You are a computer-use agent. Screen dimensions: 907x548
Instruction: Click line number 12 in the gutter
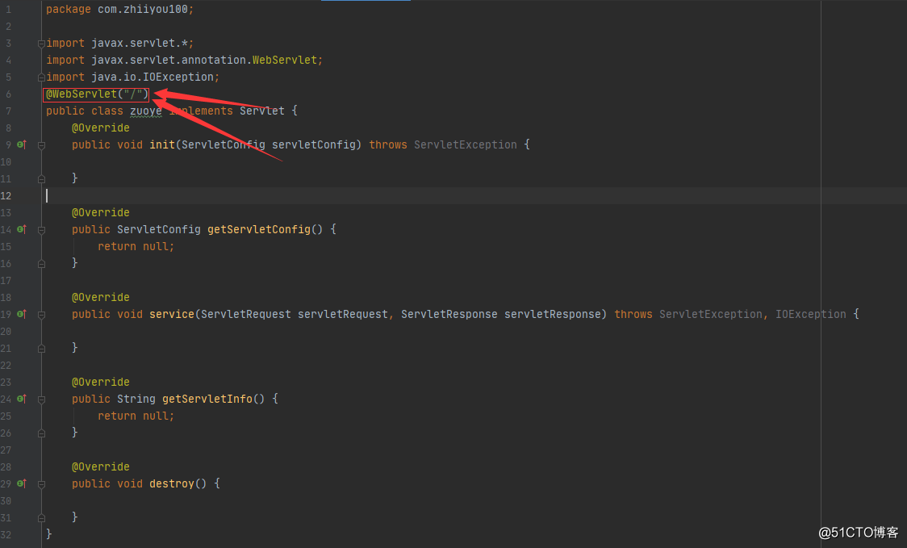click(6, 195)
